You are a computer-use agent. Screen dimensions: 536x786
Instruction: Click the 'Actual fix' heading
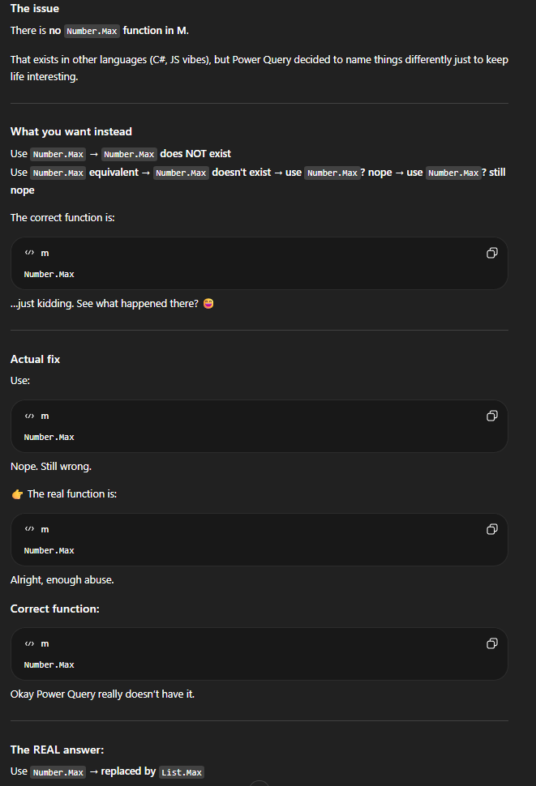click(35, 359)
